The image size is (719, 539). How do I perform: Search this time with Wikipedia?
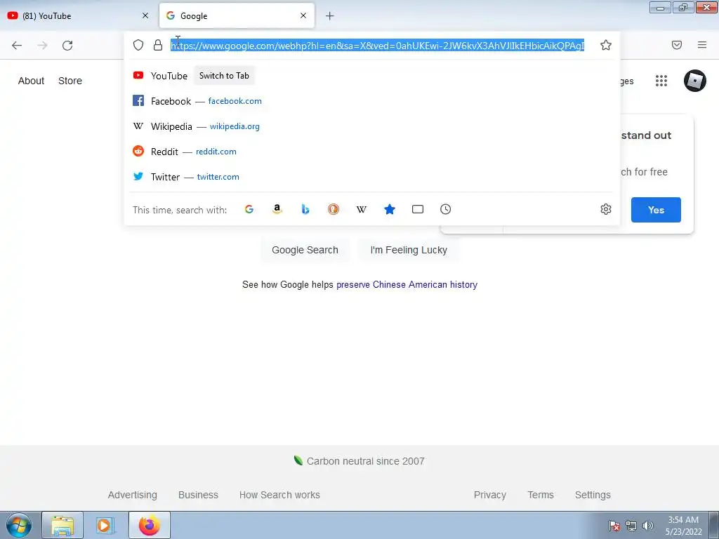point(362,209)
